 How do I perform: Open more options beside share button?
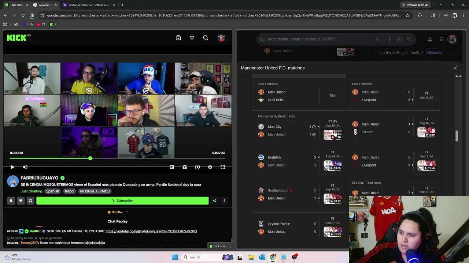224,201
